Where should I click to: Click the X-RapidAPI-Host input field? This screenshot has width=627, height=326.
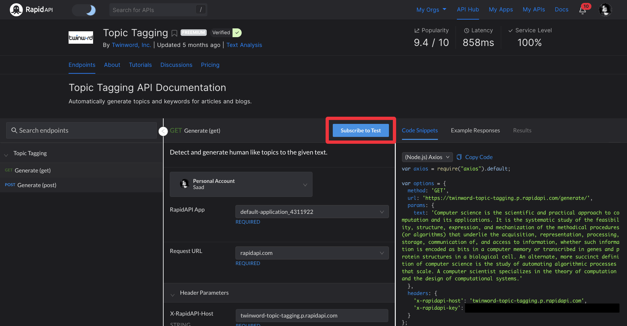pyautogui.click(x=312, y=316)
